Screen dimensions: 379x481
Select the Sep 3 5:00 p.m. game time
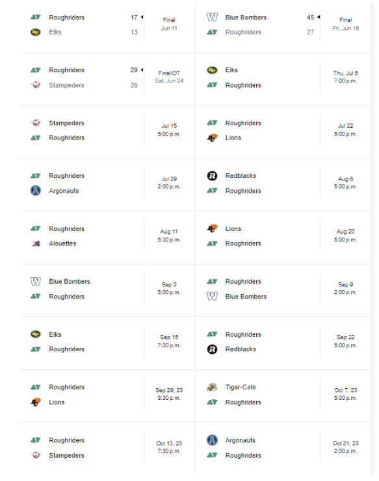169,288
